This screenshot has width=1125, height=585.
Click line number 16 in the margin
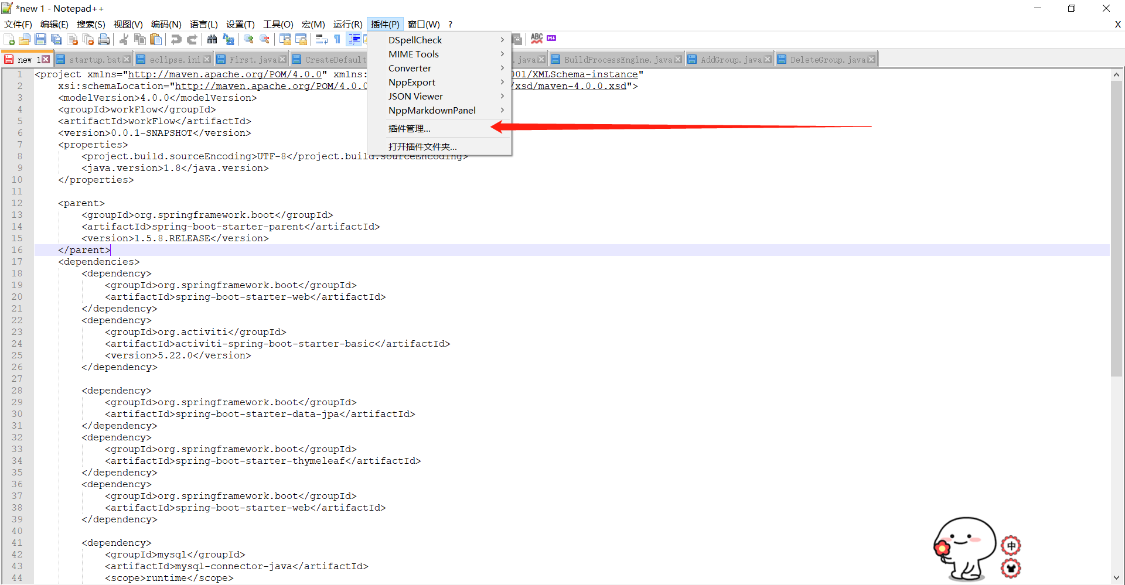coord(17,250)
